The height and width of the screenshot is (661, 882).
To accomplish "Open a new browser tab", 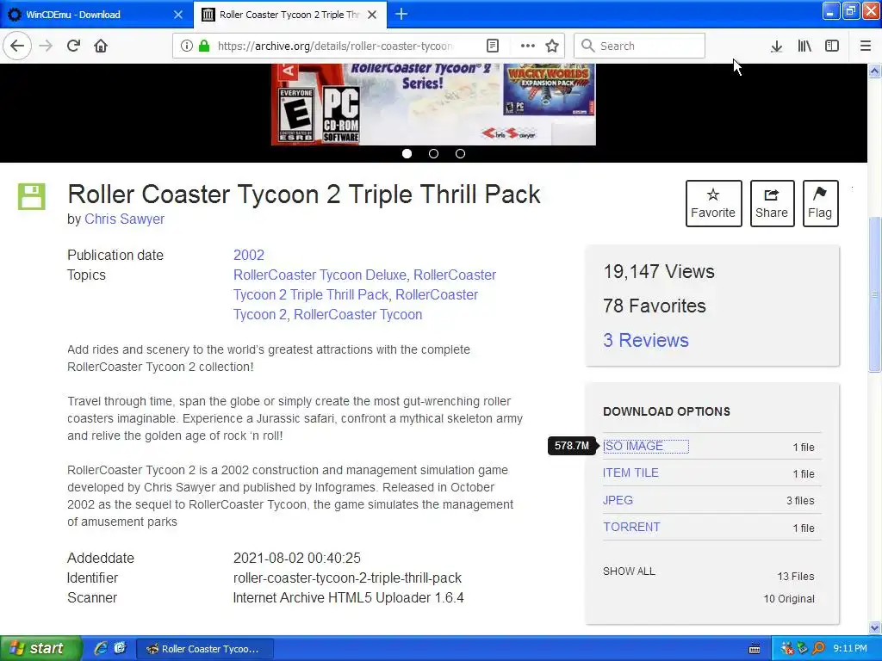I will point(401,14).
